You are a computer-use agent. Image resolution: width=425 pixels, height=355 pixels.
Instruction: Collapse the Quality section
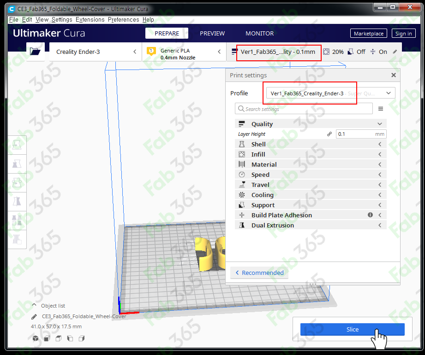coord(311,124)
